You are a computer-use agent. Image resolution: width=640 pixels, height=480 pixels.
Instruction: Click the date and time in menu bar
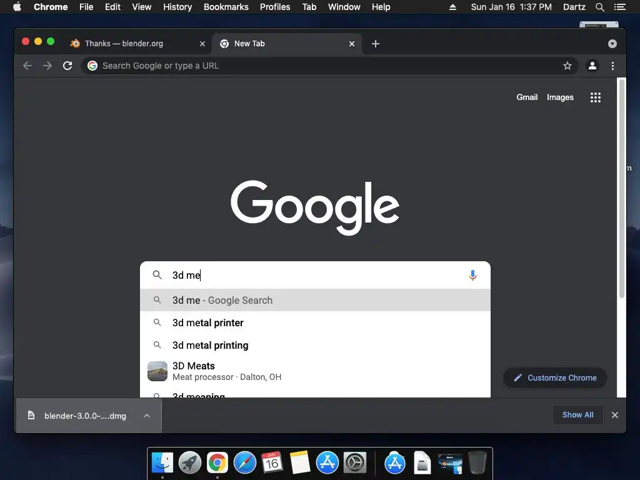coord(511,7)
